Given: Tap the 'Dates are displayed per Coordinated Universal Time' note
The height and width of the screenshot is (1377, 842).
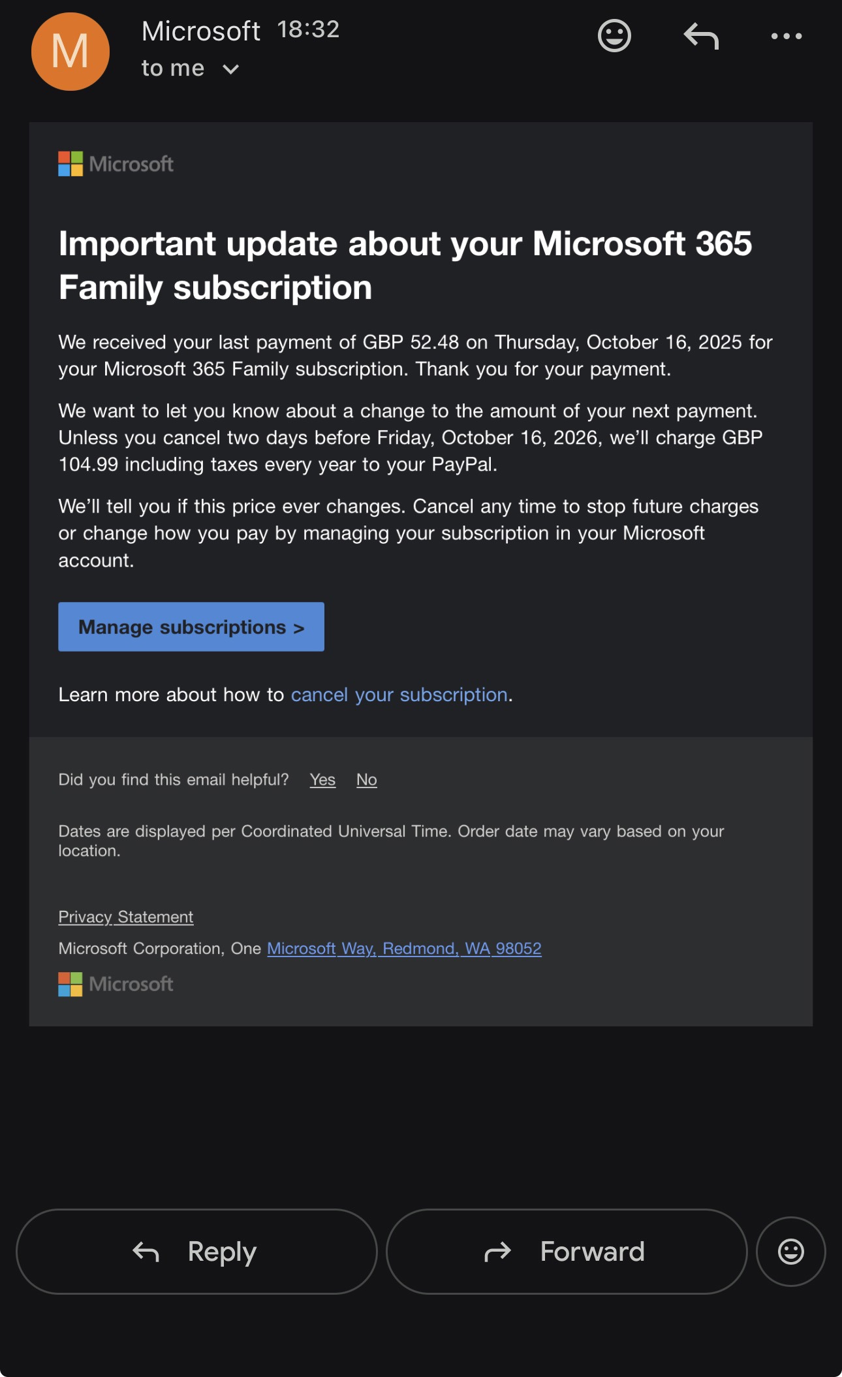Looking at the screenshot, I should click(392, 841).
